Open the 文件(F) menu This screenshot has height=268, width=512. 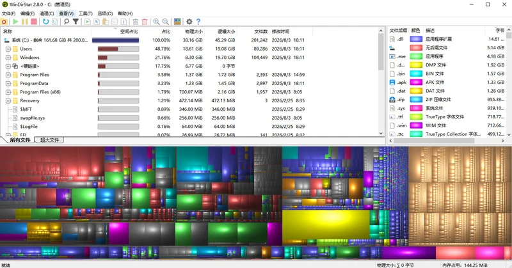coord(8,13)
